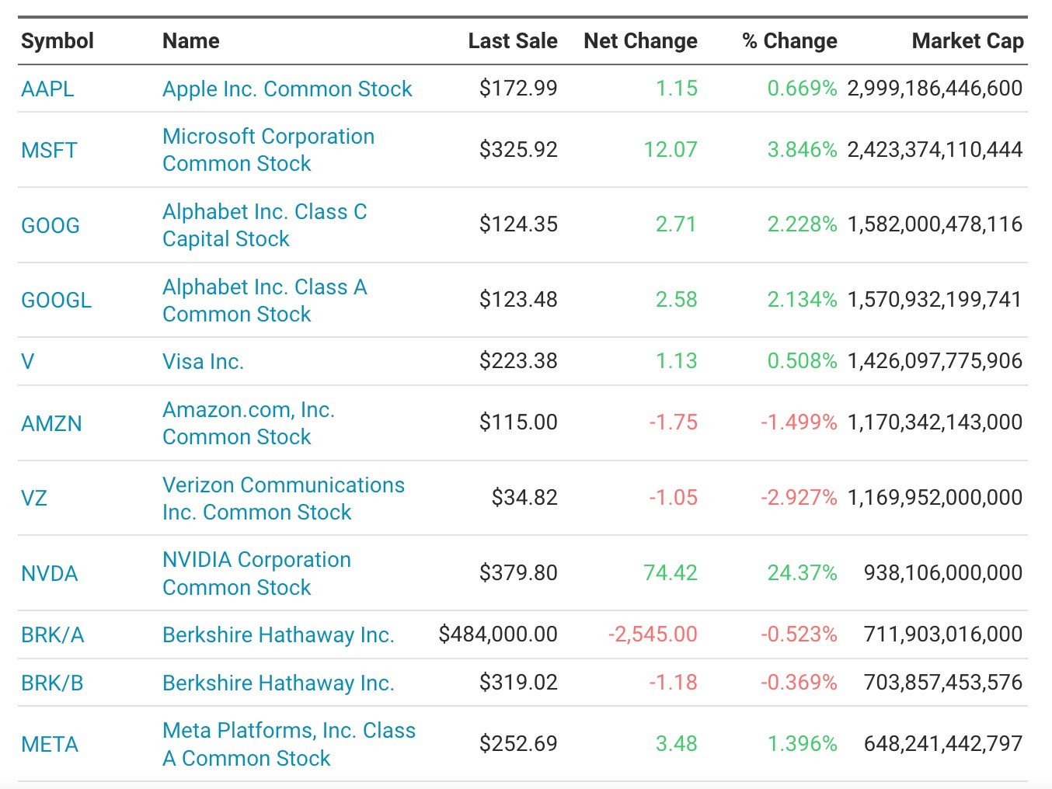This screenshot has width=1052, height=789.
Task: Open the Visa Inc. name link
Action: 203,361
